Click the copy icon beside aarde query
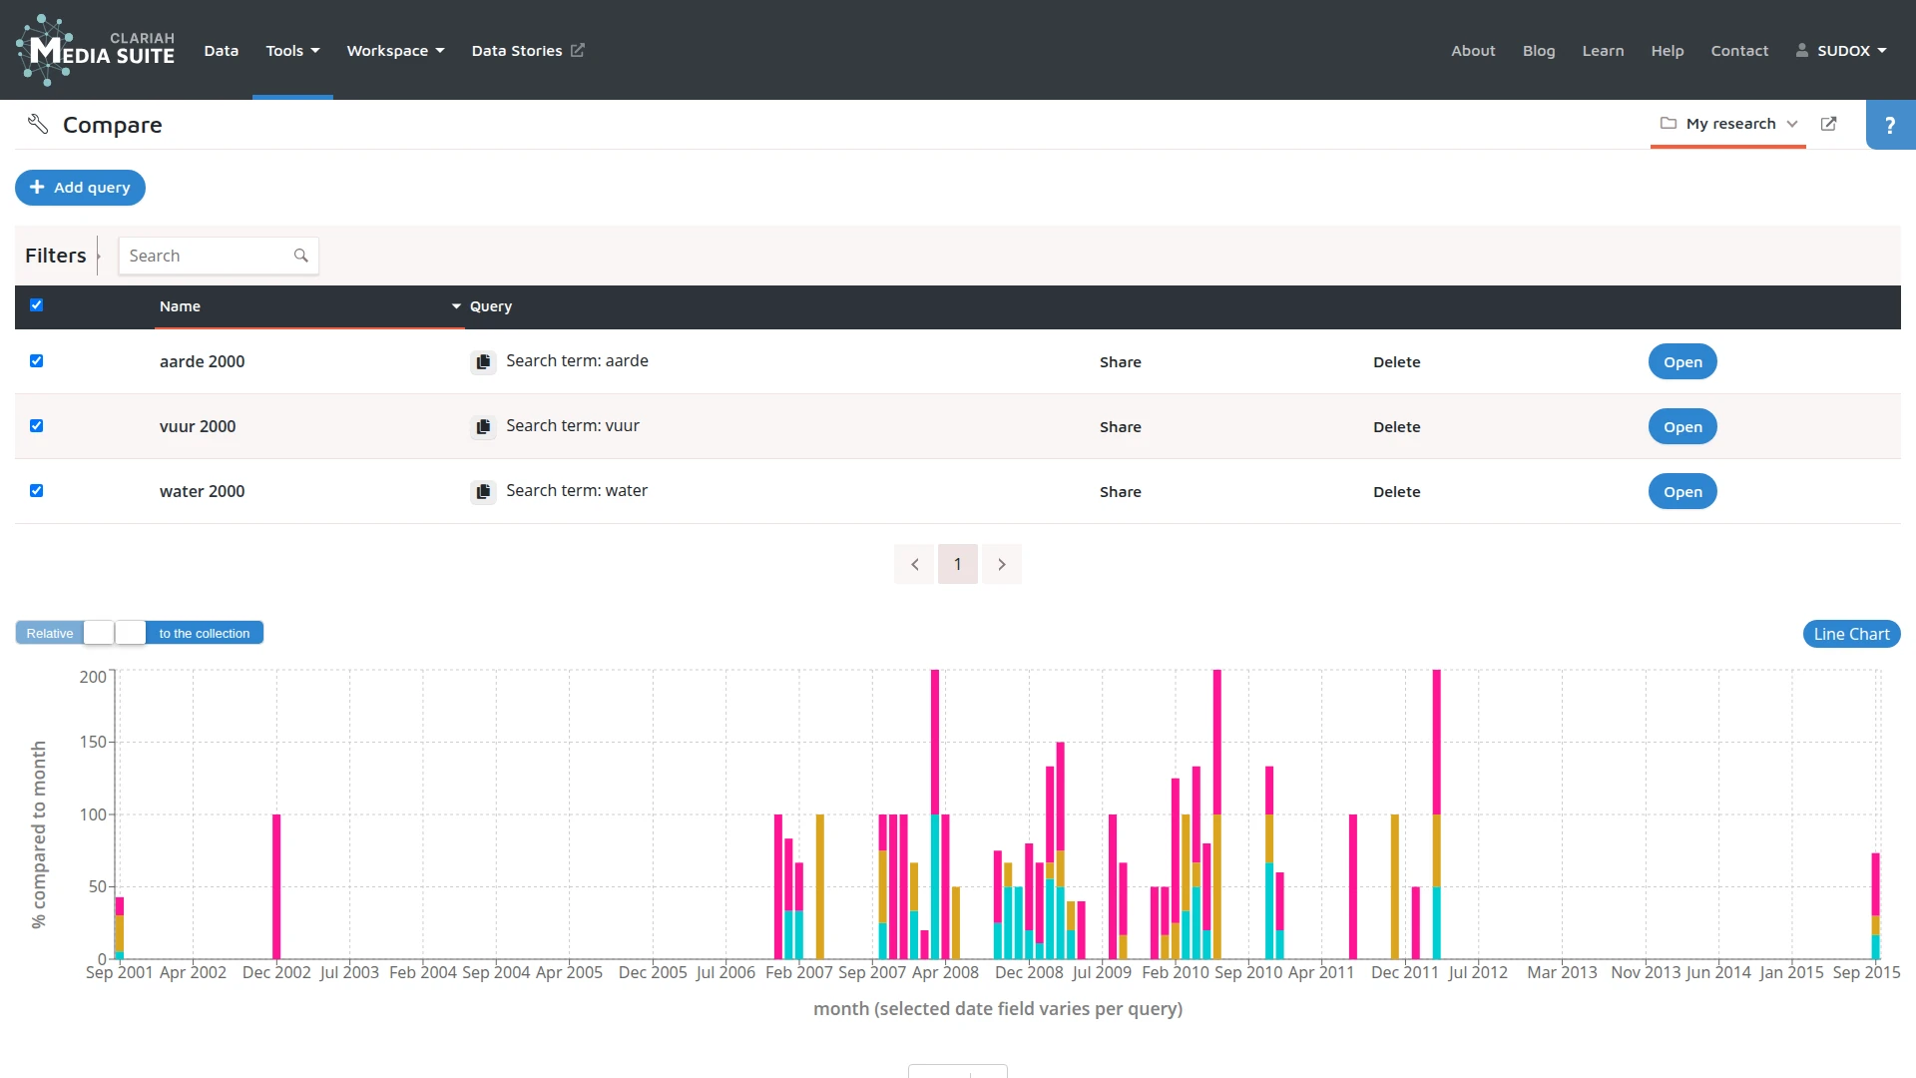This screenshot has height=1078, width=1916. click(483, 362)
